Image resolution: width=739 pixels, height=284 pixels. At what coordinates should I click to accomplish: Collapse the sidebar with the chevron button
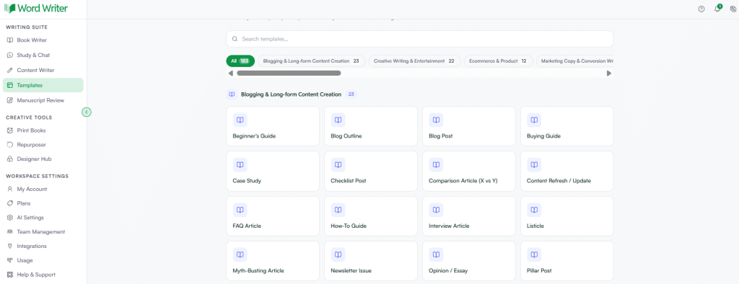[87, 112]
